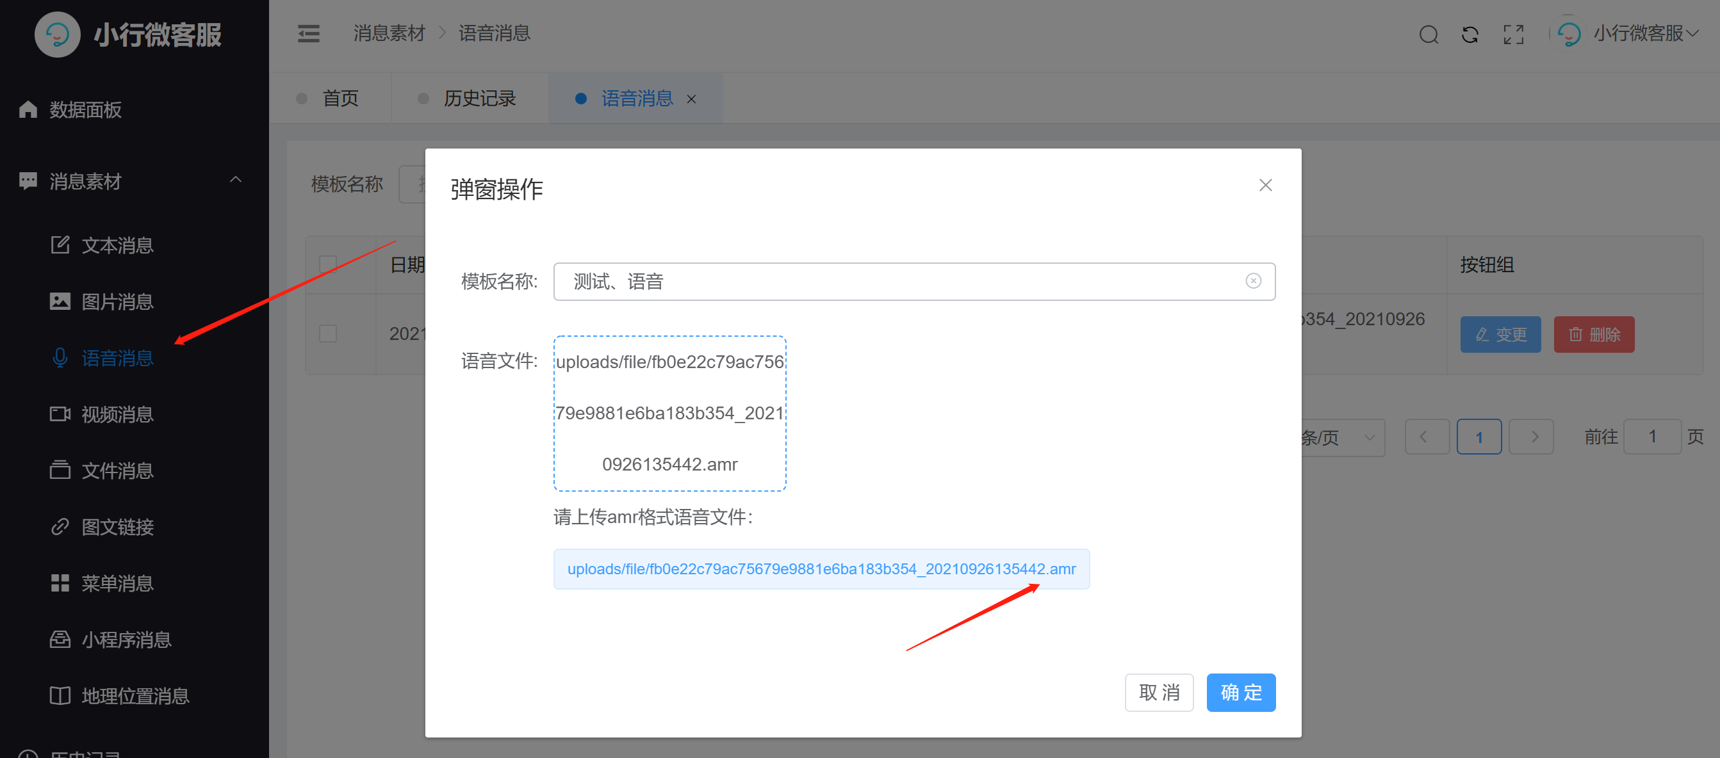Viewport: 1720px width, 758px height.
Task: Toggle fullscreen icon in header
Action: point(1513,34)
